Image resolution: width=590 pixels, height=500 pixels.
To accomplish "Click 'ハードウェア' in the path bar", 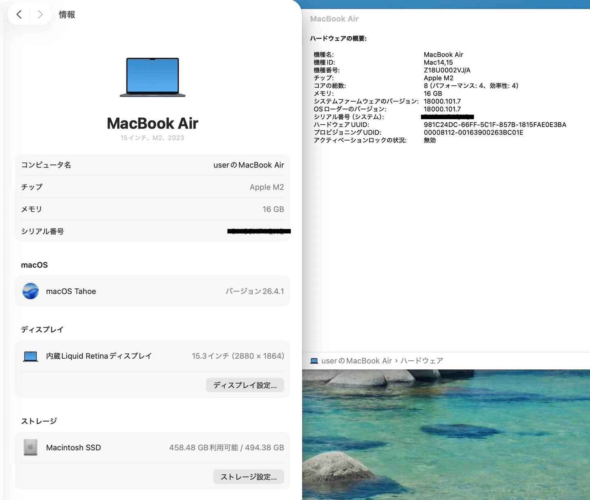I will click(421, 361).
